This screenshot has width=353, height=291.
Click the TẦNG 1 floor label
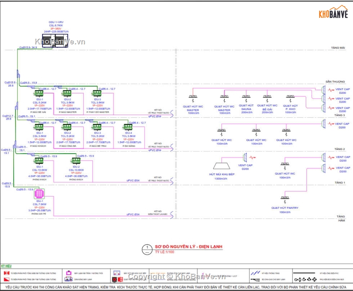point(340,182)
